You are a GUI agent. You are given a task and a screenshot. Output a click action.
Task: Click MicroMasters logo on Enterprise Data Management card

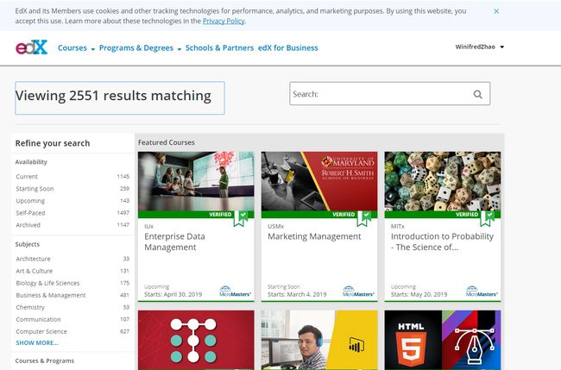coord(235,292)
